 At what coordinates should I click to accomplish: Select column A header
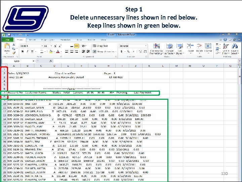point(14,66)
